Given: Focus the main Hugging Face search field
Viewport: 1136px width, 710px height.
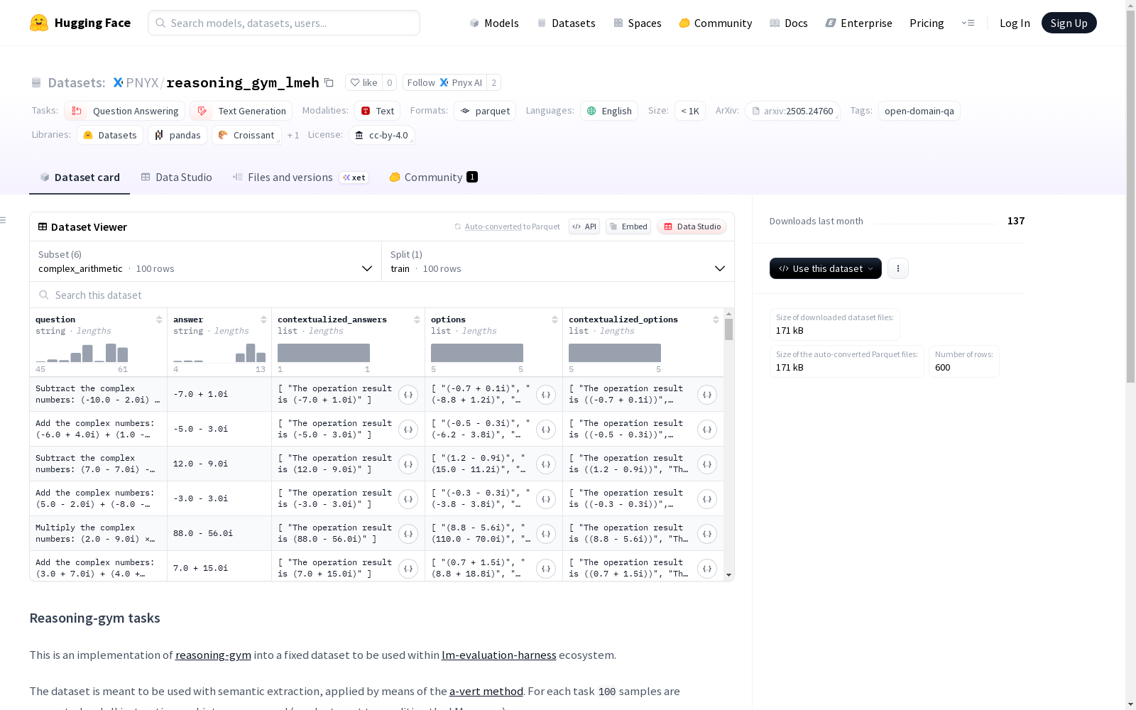Looking at the screenshot, I should tap(284, 23).
